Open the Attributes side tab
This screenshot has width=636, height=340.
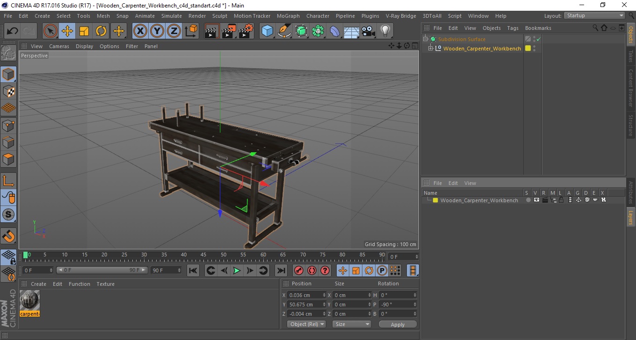click(630, 192)
